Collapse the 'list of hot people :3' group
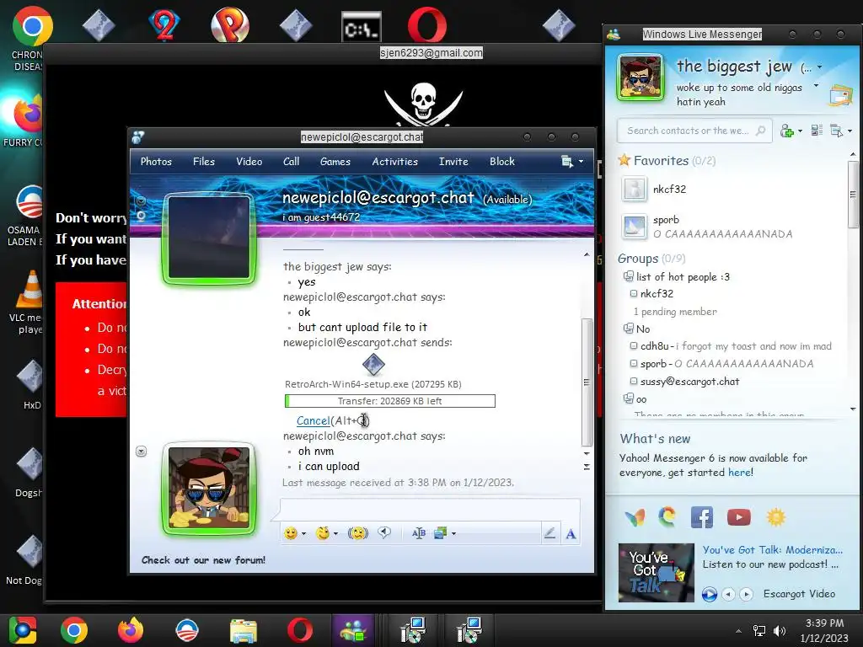 (628, 276)
